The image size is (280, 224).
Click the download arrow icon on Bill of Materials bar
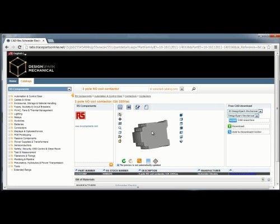[263, 179]
